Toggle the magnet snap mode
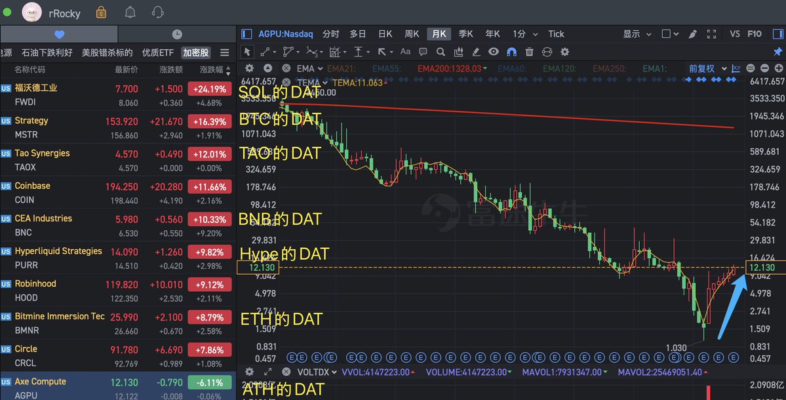The image size is (786, 400). [511, 52]
